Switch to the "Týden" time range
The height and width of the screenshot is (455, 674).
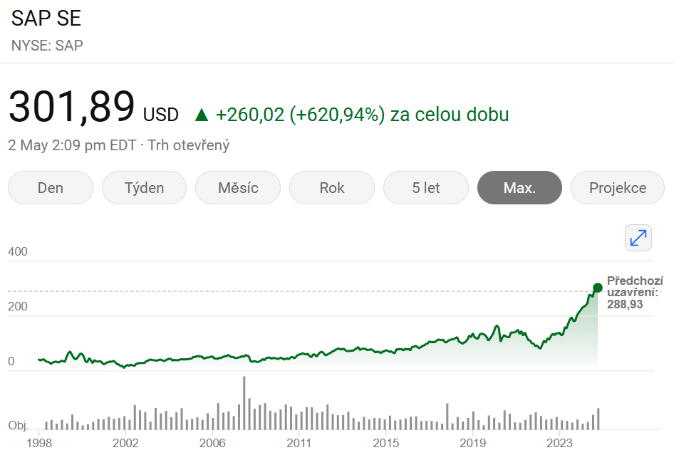(144, 187)
